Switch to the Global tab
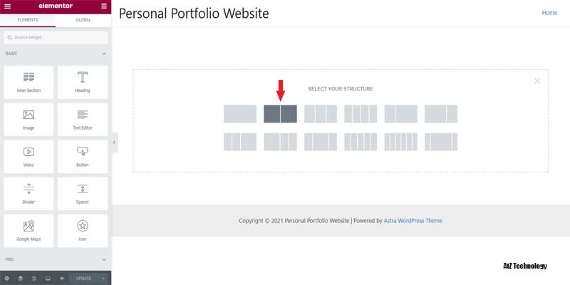The width and height of the screenshot is (570, 285). coord(83,20)
